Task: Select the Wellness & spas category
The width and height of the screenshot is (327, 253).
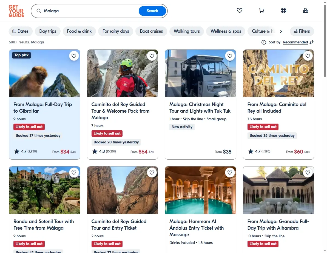Action: click(226, 31)
